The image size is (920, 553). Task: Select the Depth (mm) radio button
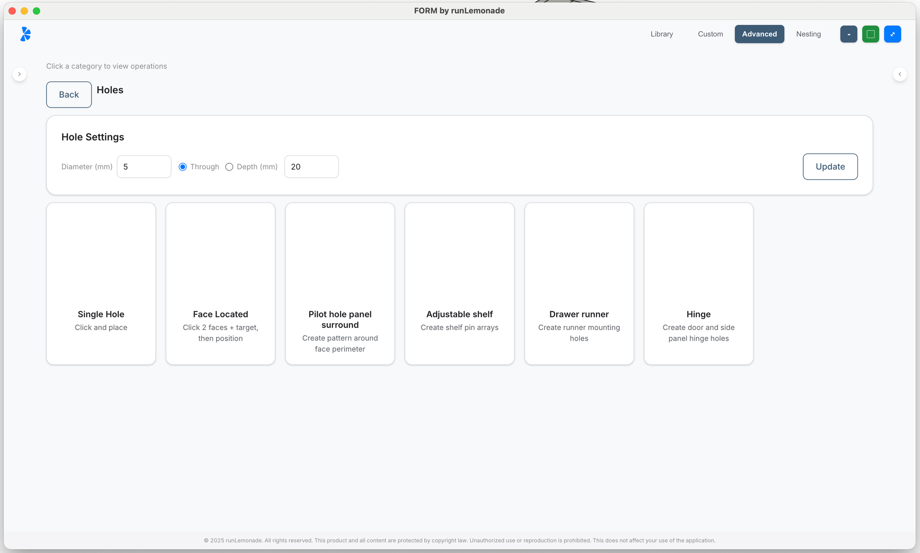pyautogui.click(x=229, y=167)
